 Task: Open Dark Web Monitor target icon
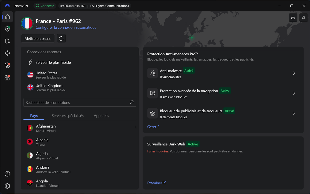pos(7,65)
